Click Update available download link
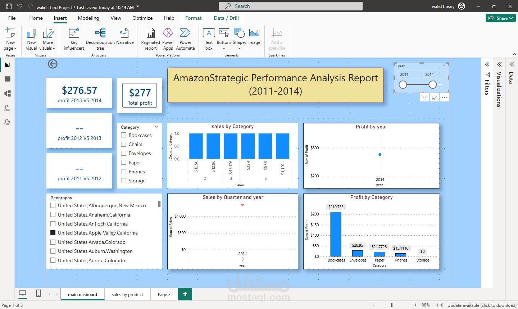 tap(482, 305)
